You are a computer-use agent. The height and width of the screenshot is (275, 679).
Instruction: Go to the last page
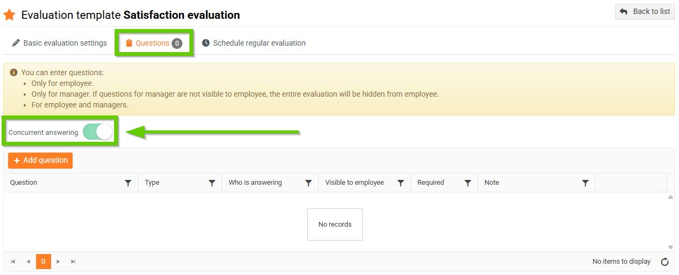[73, 262]
